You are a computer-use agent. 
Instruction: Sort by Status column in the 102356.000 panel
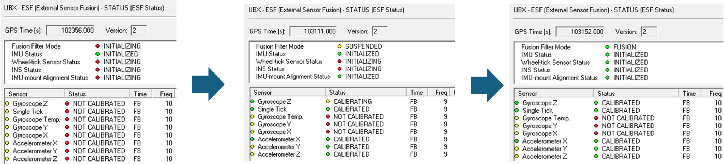[x=97, y=94]
